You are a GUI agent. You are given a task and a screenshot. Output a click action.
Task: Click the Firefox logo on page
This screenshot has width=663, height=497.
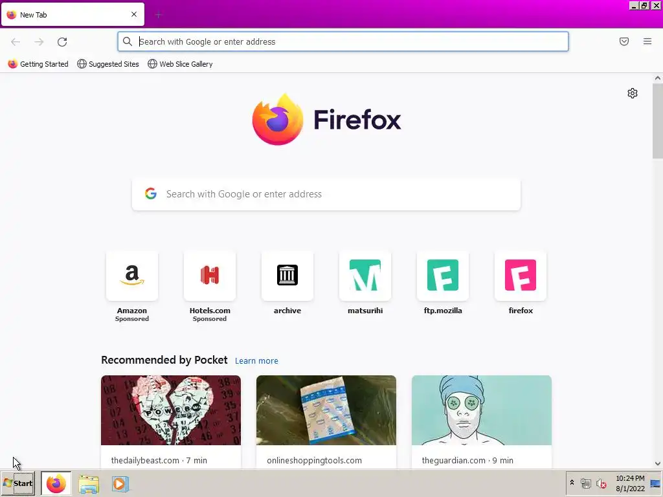(x=326, y=120)
